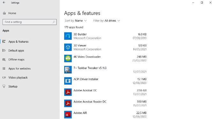This screenshot has width=214, height=119.
Task: Click the 590 MB size value
Action: click(142, 101)
